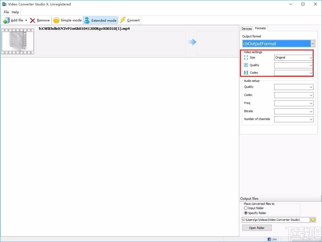
Task: Click the video Size expand-arrows icon
Action: point(246,57)
